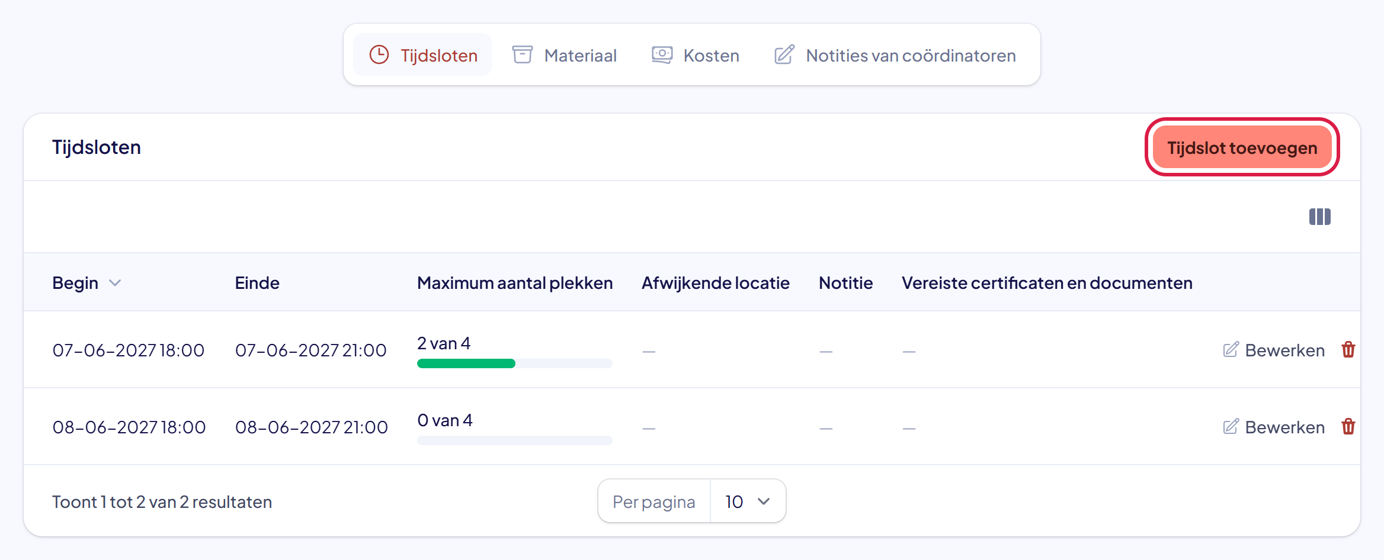
Task: Click Tijdslot toevoegen button
Action: [1242, 147]
